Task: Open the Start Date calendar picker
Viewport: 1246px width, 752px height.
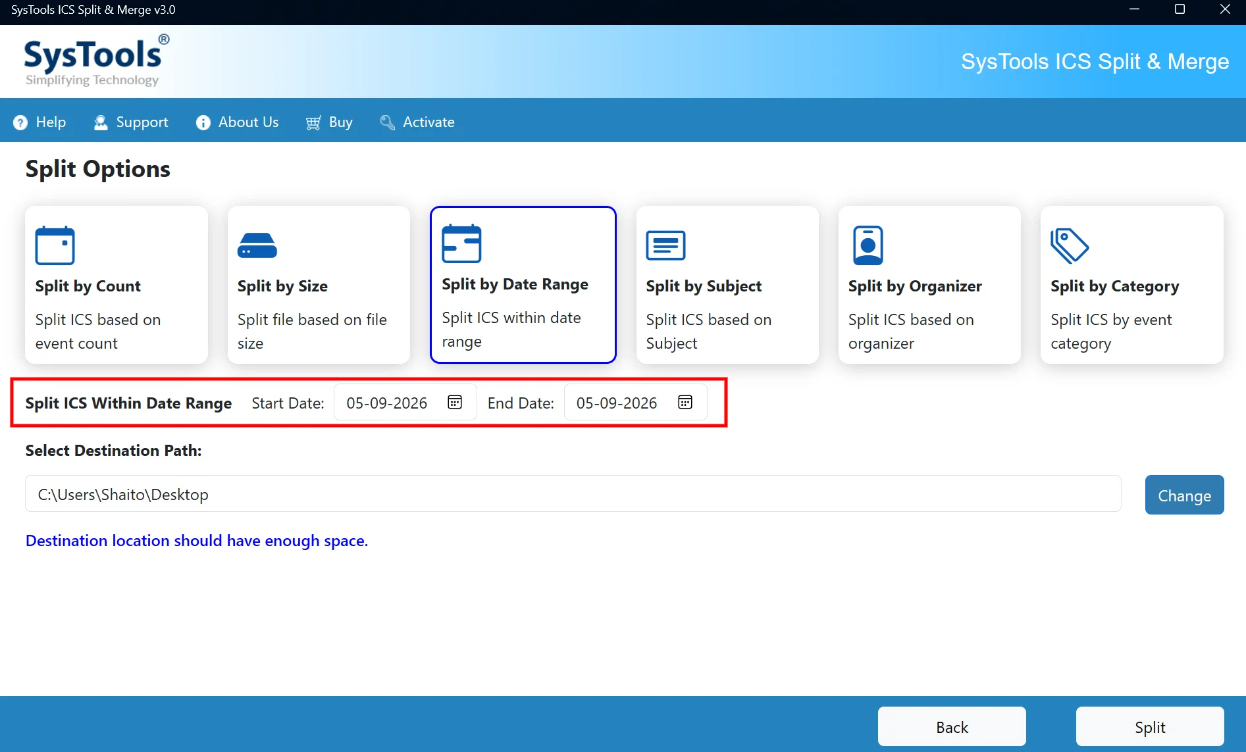Action: pyautogui.click(x=455, y=402)
